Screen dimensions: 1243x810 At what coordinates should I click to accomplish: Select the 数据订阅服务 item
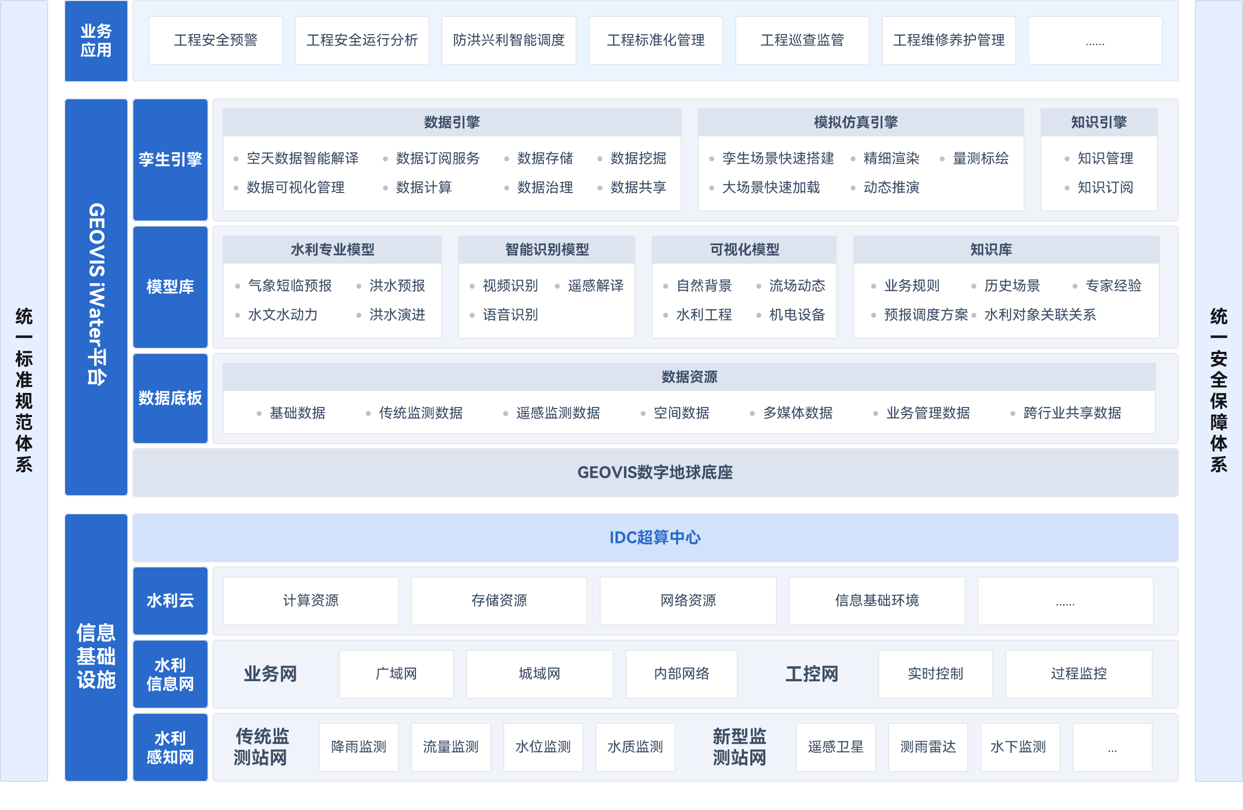point(438,158)
